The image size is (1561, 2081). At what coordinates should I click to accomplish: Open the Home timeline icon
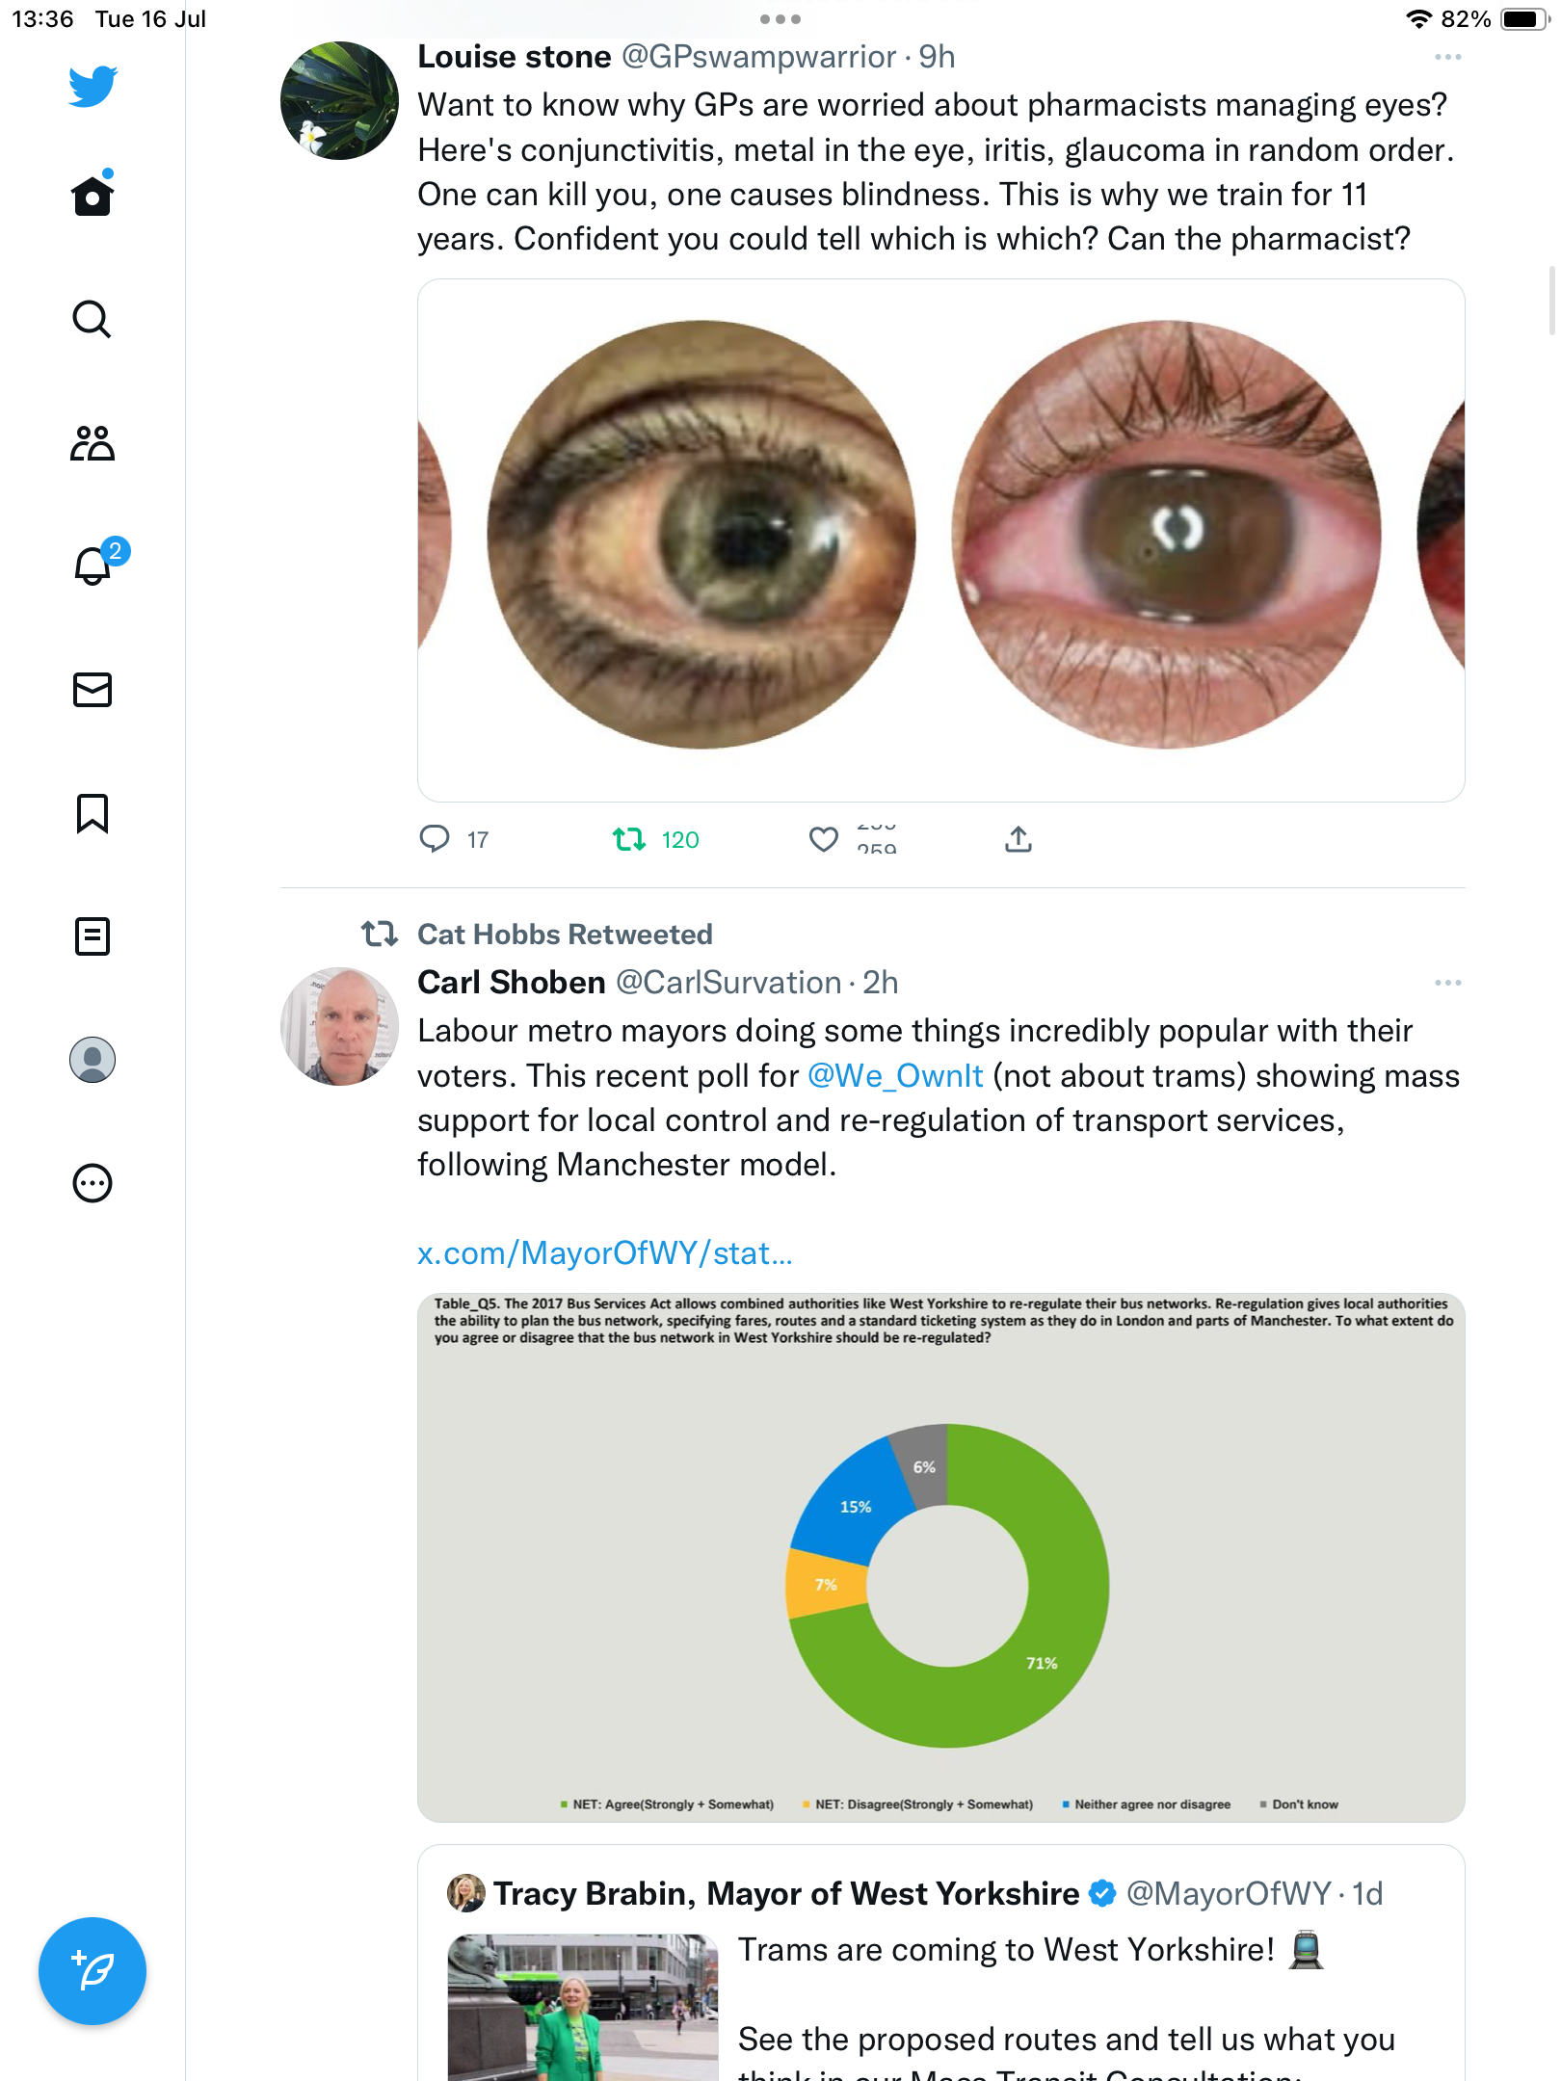click(93, 197)
